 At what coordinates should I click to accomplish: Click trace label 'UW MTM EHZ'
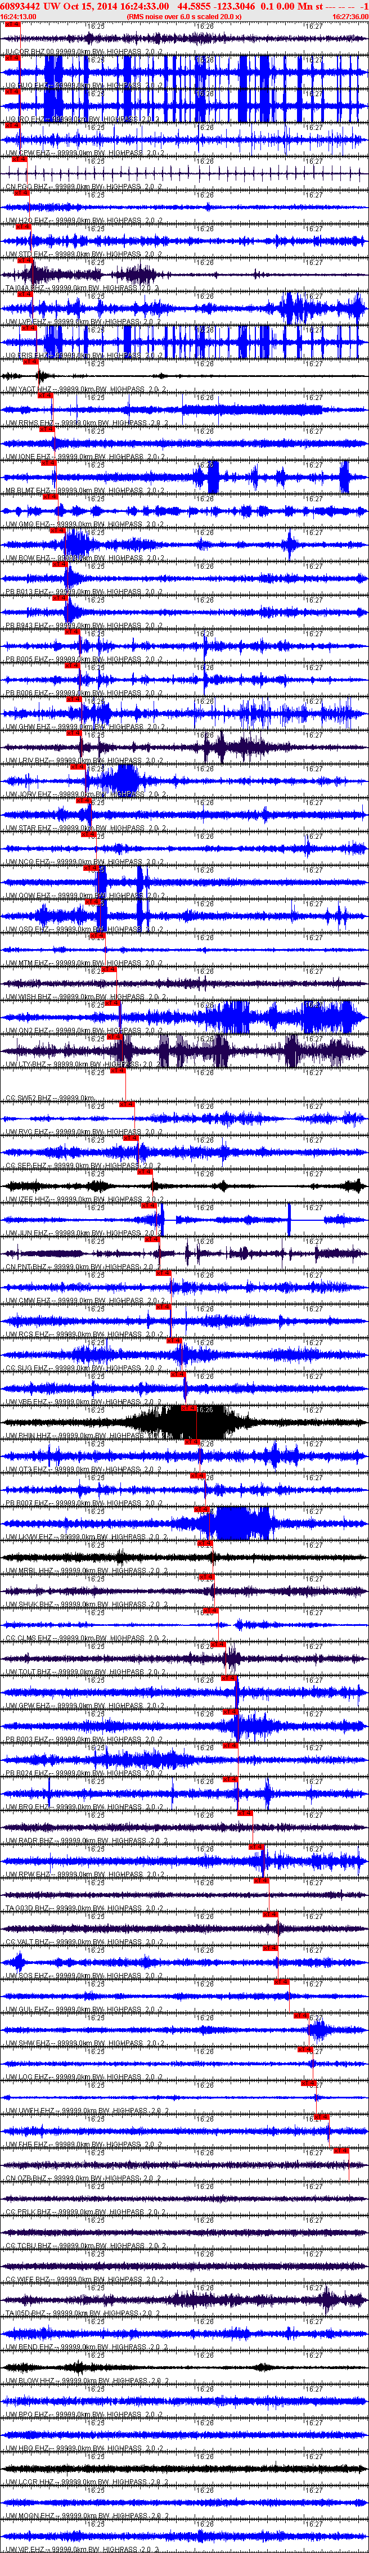(26, 963)
